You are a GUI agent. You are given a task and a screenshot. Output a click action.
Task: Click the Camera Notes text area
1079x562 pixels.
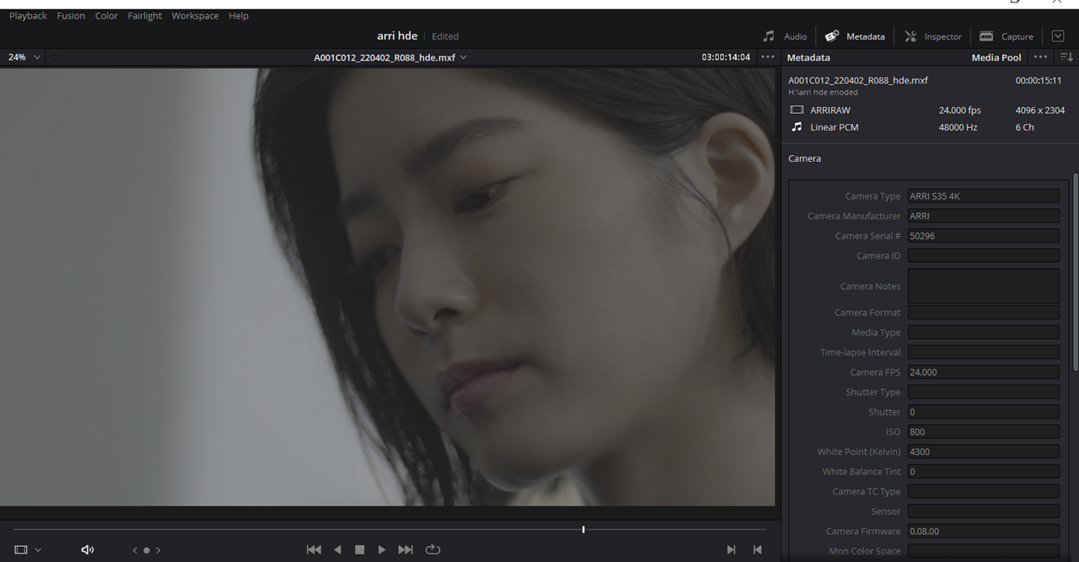point(983,286)
